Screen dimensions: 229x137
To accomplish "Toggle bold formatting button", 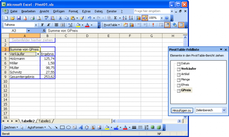I will coord(43,25).
